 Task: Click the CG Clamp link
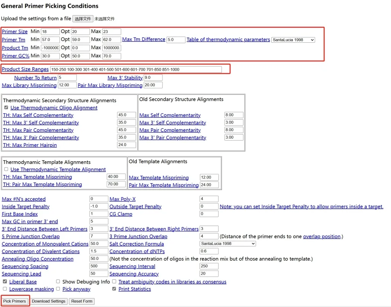[121, 214]
